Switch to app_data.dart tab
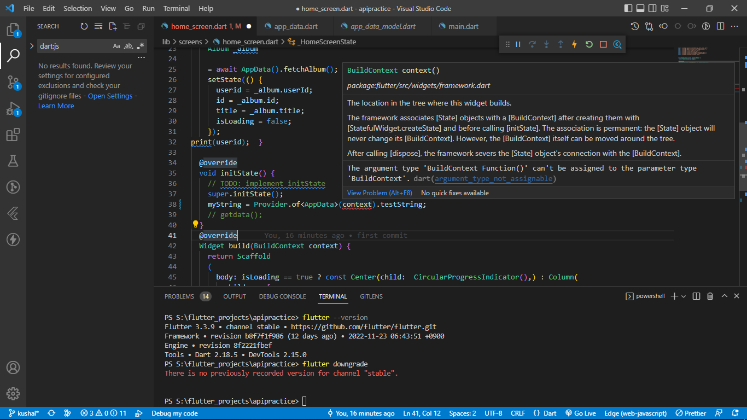The width and height of the screenshot is (747, 420). [296, 26]
